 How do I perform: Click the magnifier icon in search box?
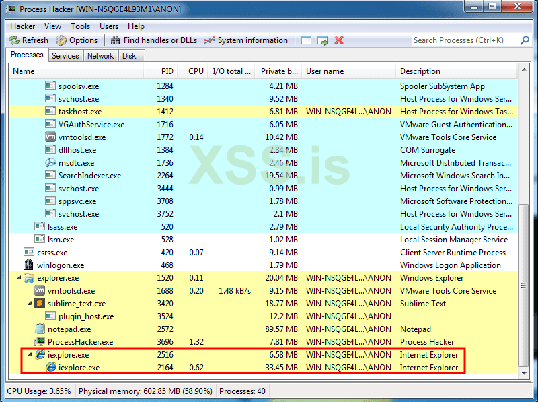pyautogui.click(x=525, y=40)
